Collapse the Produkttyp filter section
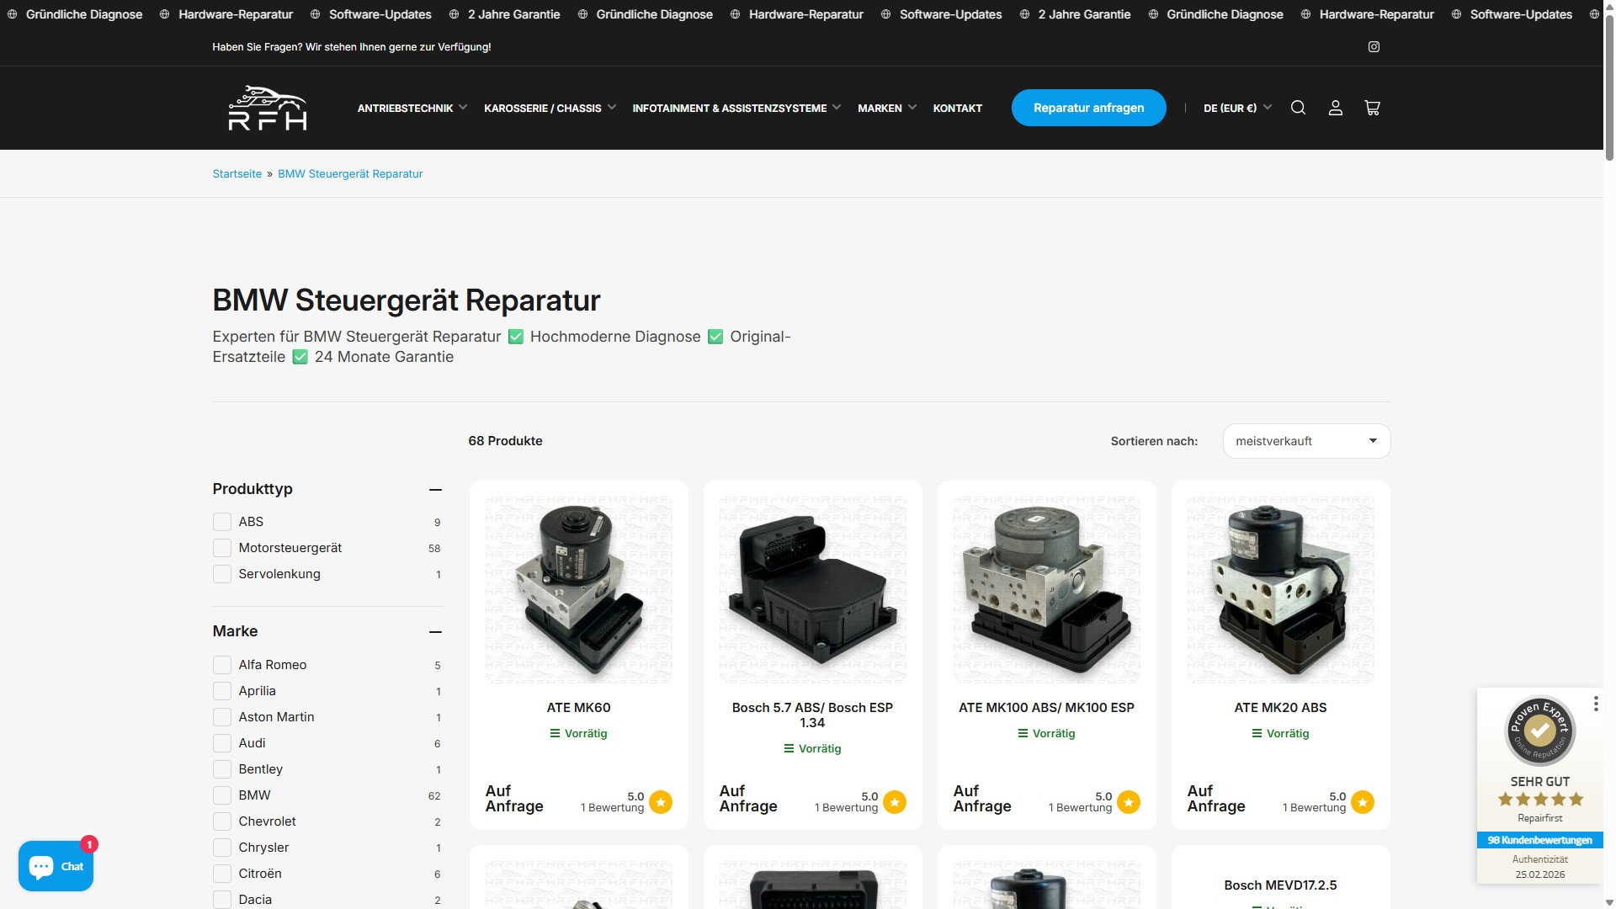 tap(435, 490)
